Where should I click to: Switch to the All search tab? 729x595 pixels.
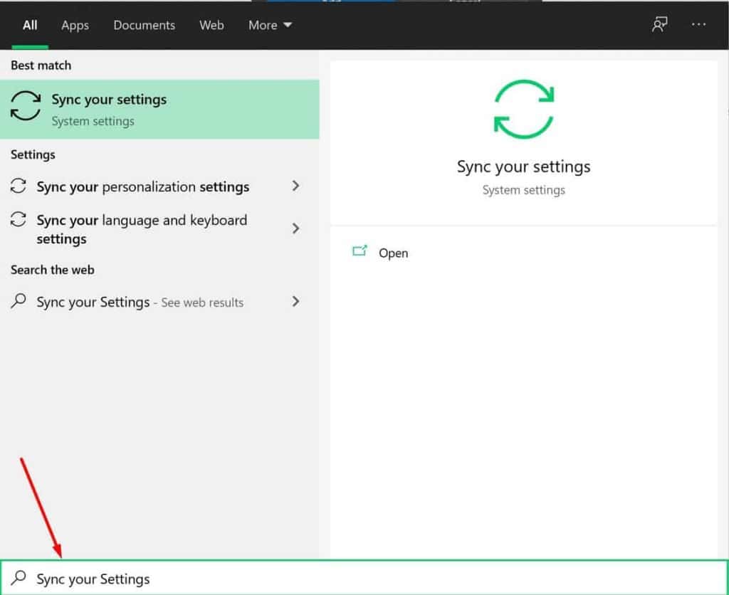[30, 25]
